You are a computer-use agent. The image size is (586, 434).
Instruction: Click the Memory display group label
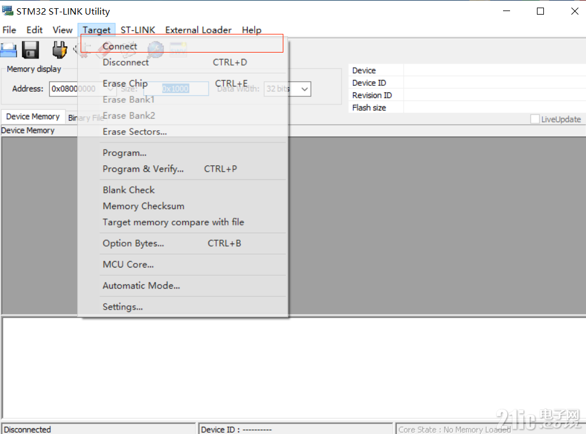34,69
